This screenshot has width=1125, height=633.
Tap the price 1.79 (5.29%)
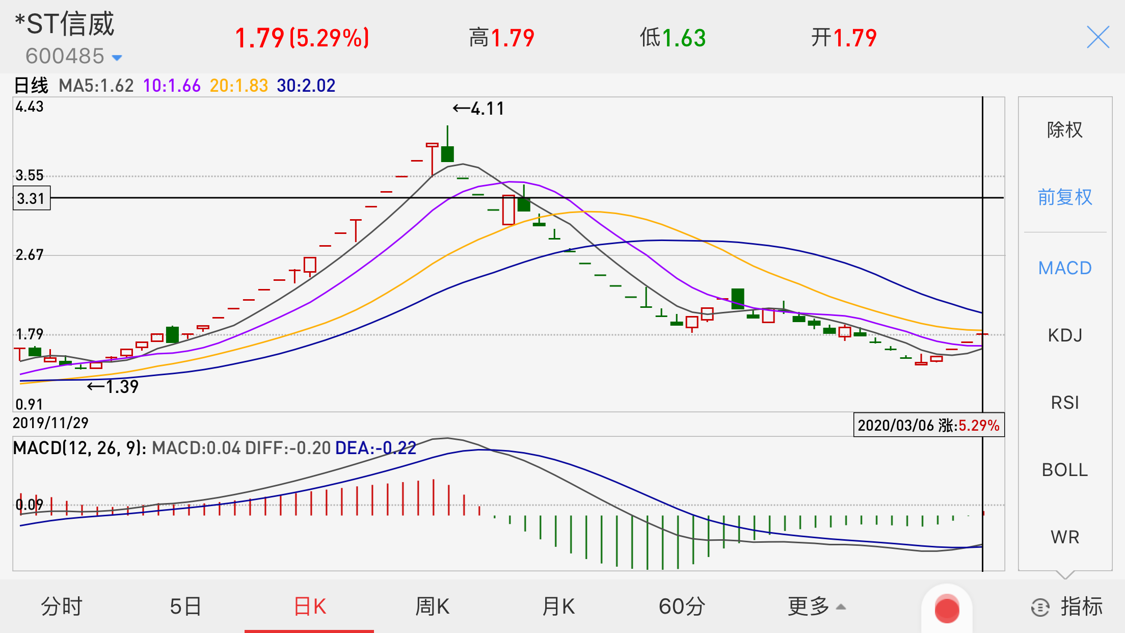coord(302,38)
